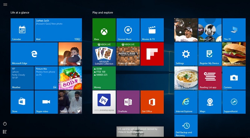Screen dimensions: 250x138
Task: Launch the Xbox tile
Action: (x=104, y=30)
